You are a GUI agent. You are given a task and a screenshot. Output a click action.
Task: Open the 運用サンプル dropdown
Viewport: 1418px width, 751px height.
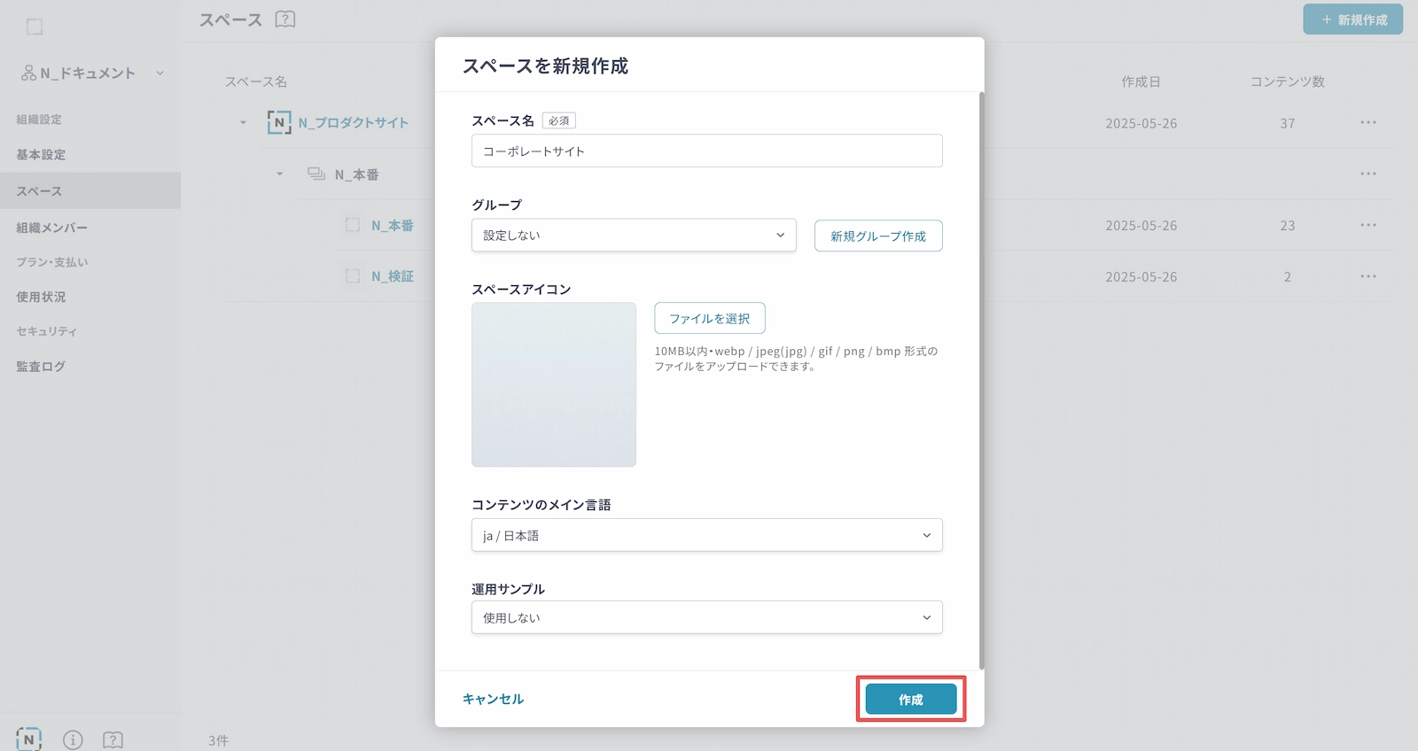[x=705, y=617]
